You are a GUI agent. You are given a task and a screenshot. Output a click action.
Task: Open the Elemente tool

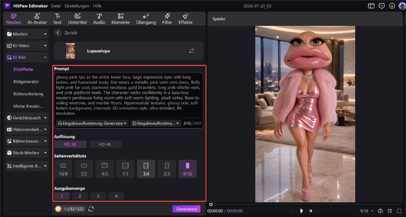[120, 19]
